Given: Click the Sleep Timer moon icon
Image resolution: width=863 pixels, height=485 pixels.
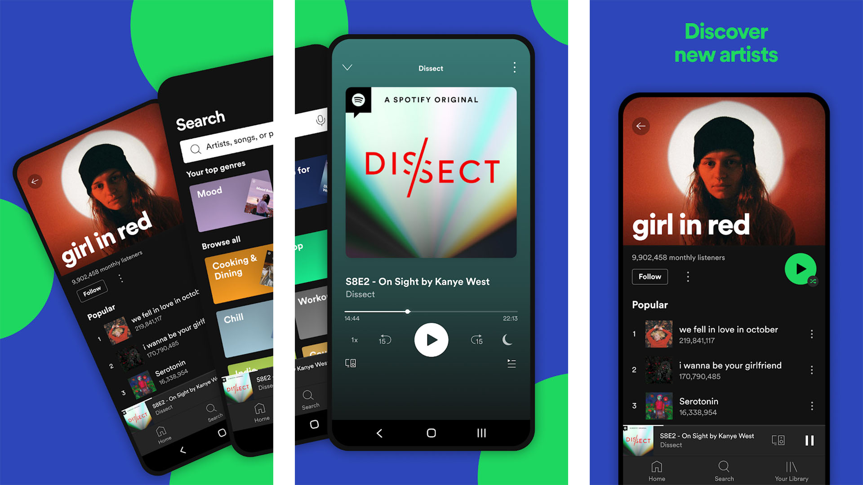Looking at the screenshot, I should [x=507, y=341].
